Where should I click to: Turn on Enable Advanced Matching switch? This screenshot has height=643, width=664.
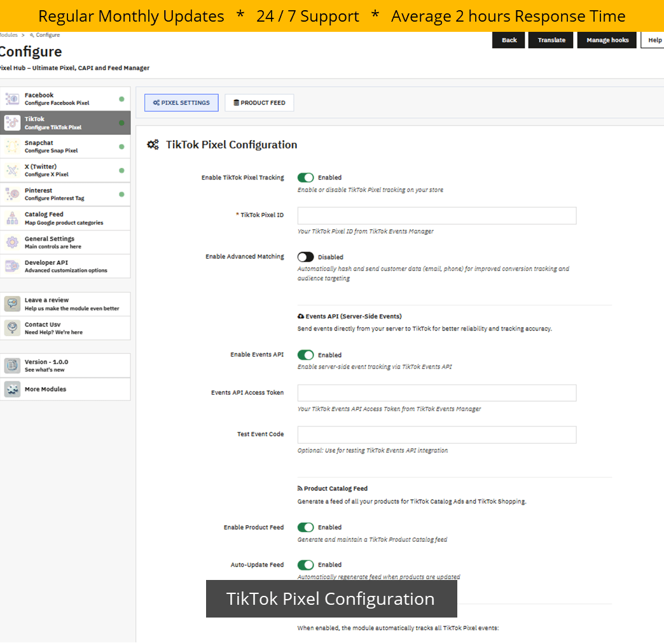click(x=305, y=257)
